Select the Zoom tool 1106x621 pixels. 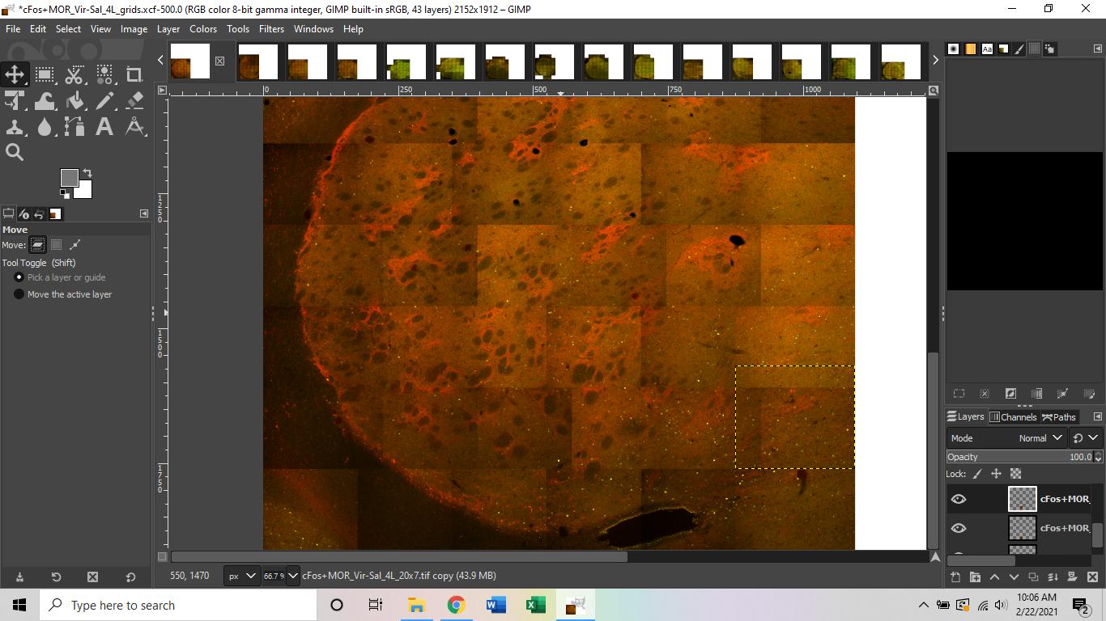coord(15,152)
